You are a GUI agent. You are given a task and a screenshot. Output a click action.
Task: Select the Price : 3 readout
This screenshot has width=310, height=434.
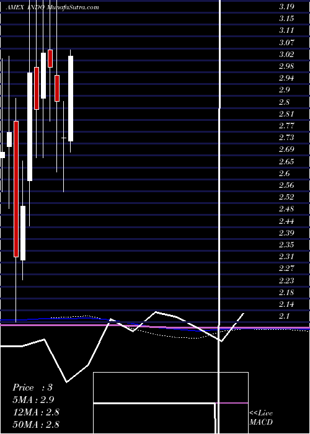pos(32,387)
